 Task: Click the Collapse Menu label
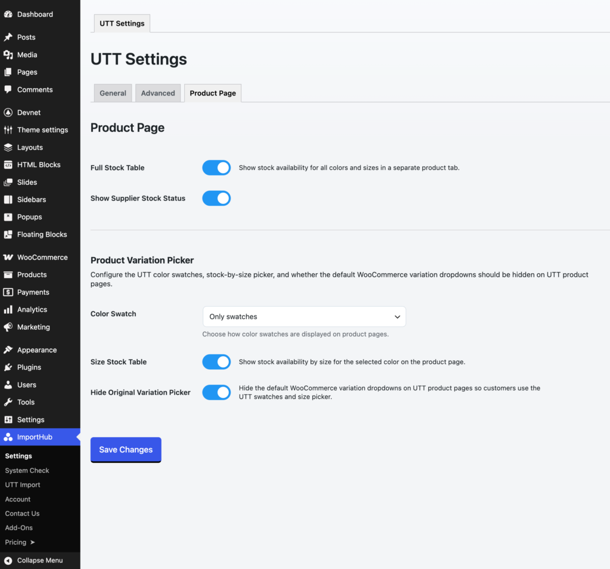[40, 561]
